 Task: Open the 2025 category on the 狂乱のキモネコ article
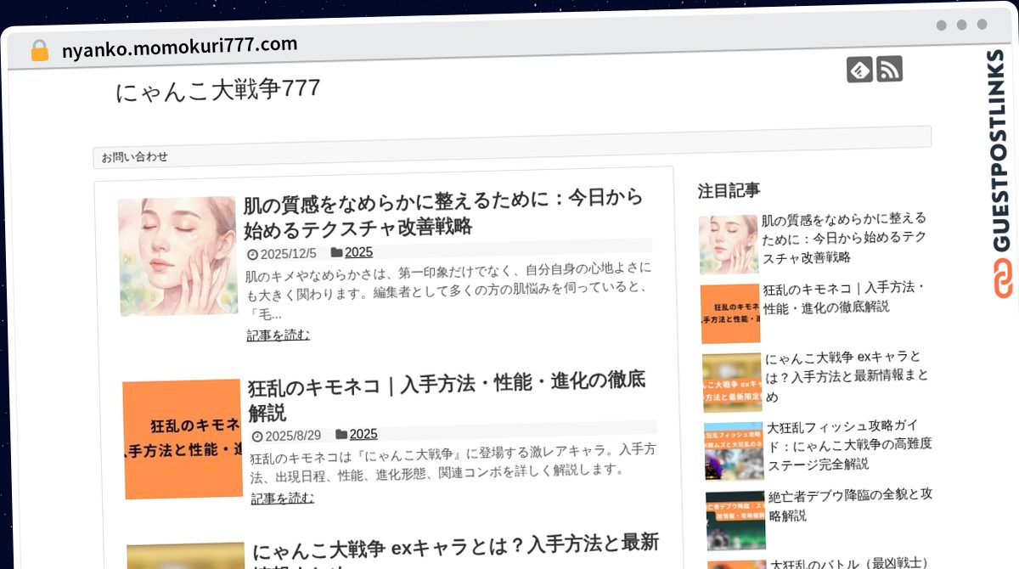click(x=363, y=434)
